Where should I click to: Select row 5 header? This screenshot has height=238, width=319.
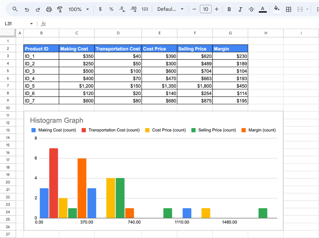(x=8, y=71)
